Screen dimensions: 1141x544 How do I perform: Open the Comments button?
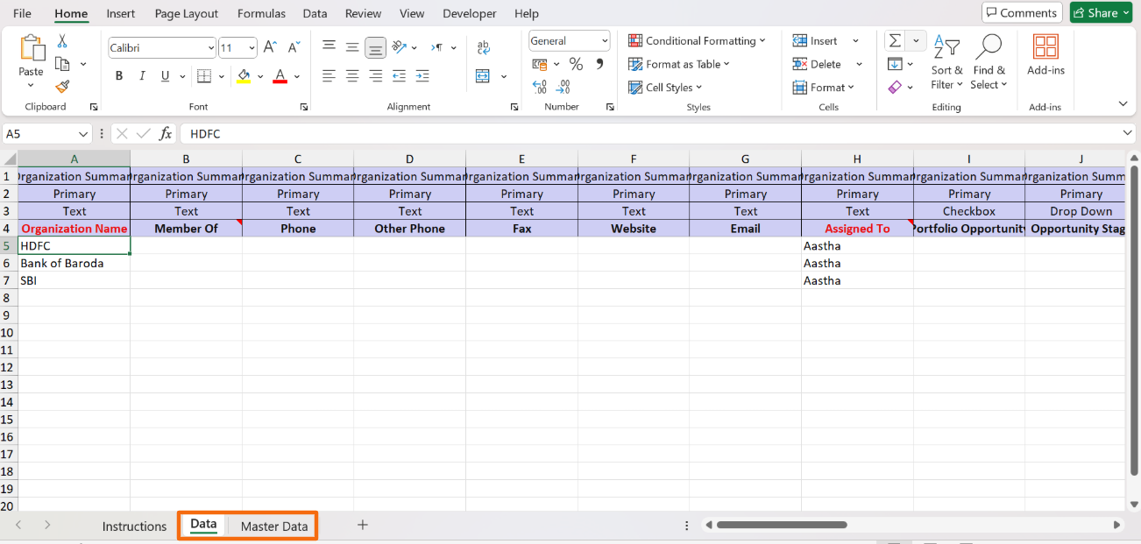coord(1022,13)
